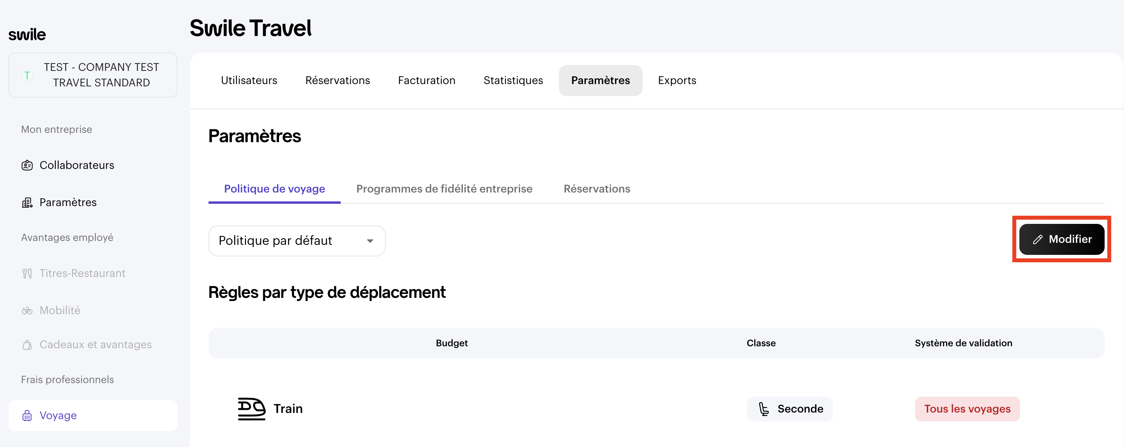Click the Voyage luggage icon
This screenshot has height=447, width=1124.
coord(27,415)
